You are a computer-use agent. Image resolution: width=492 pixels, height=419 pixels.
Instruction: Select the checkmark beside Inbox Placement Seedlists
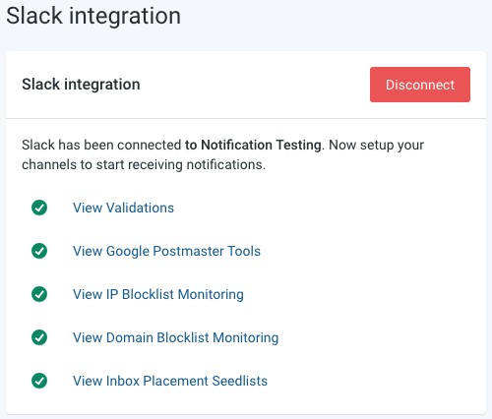(39, 381)
